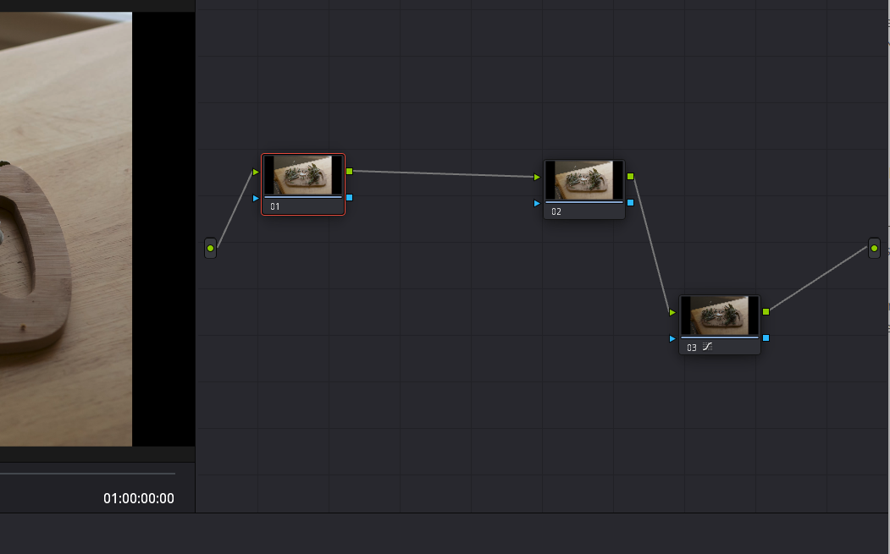This screenshot has height=554, width=890.
Task: Click the green RGB input triangle of node 03
Action: [x=672, y=311]
